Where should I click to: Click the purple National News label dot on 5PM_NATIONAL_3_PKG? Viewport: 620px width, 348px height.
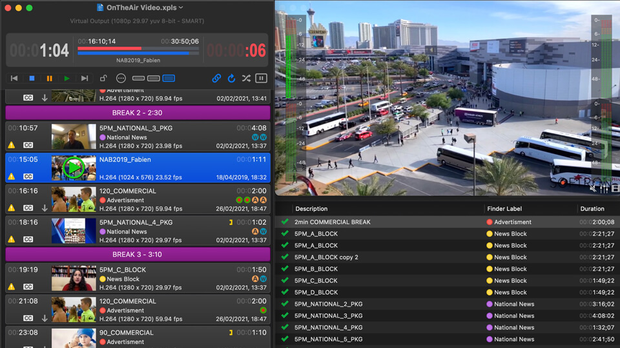[103, 137]
